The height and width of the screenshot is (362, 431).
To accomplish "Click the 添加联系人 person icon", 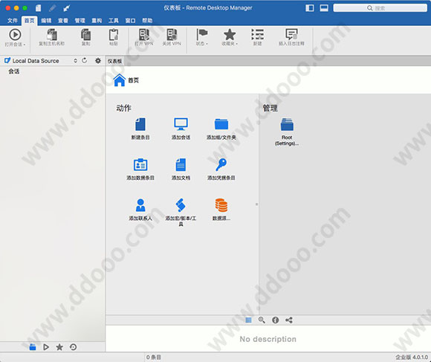I will tap(140, 205).
